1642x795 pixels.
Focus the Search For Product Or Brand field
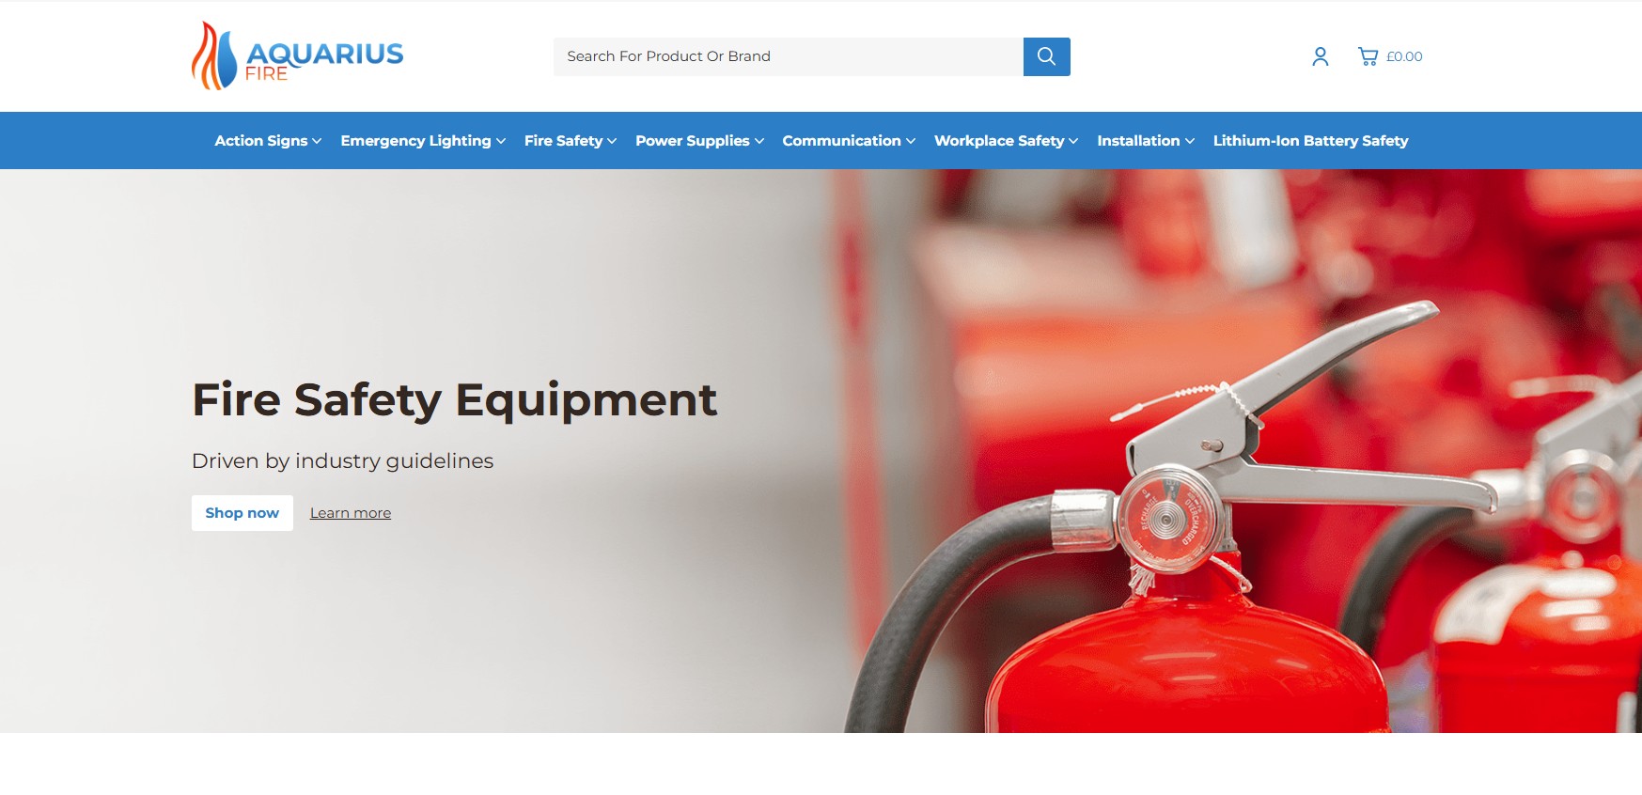788,56
